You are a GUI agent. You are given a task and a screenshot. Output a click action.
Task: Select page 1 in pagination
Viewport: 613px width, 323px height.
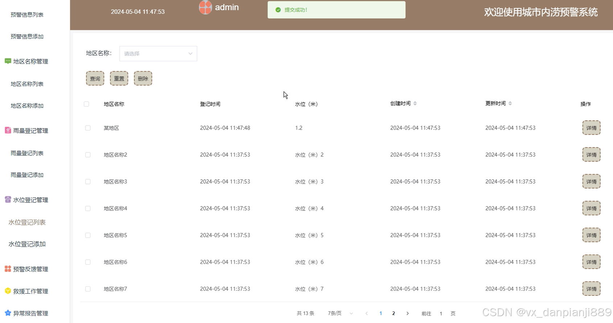[380, 313]
